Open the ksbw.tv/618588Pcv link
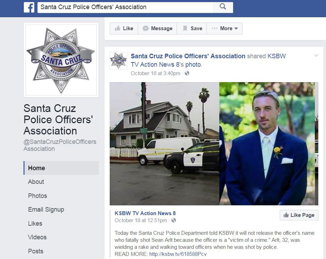This screenshot has height=259, width=326. [178, 254]
